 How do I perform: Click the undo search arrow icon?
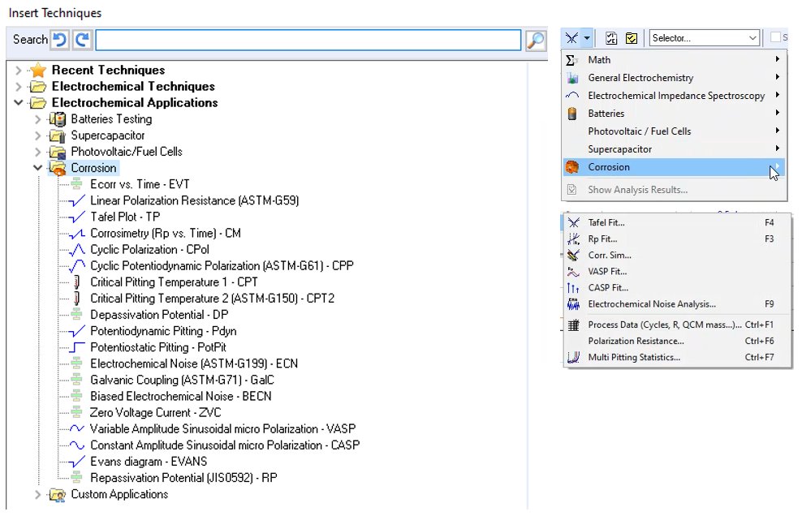tap(60, 40)
